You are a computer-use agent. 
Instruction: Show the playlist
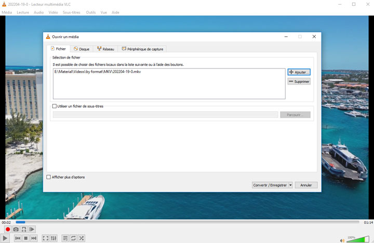point(65,238)
